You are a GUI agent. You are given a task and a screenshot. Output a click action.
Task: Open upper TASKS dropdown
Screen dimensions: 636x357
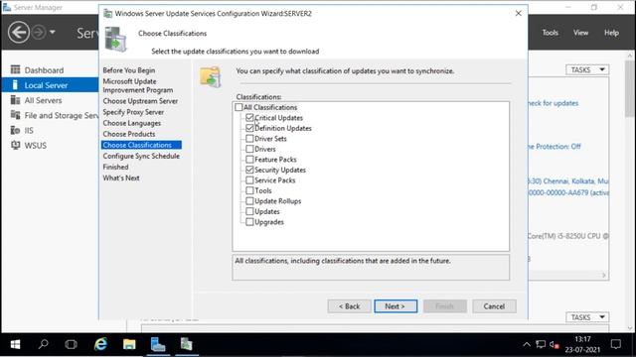point(587,70)
